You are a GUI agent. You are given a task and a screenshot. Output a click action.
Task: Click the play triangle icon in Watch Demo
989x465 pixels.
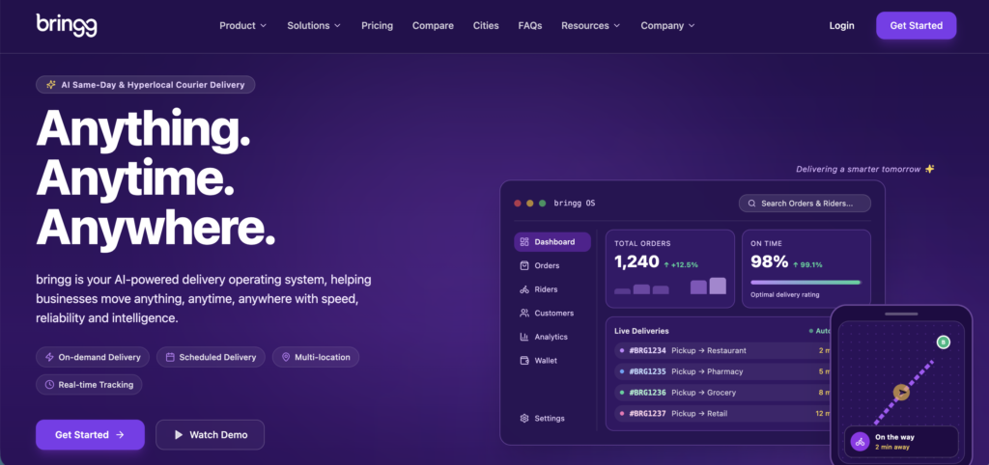tap(179, 435)
